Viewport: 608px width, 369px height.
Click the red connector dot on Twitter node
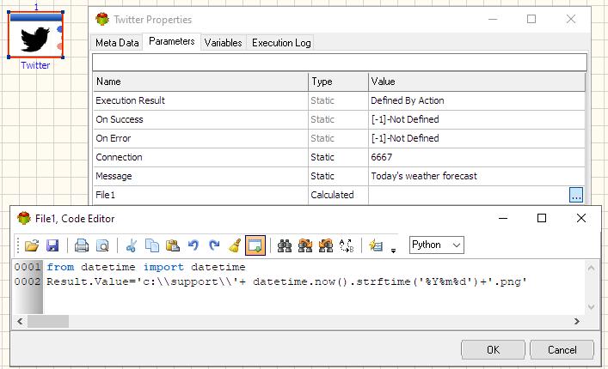[59, 46]
